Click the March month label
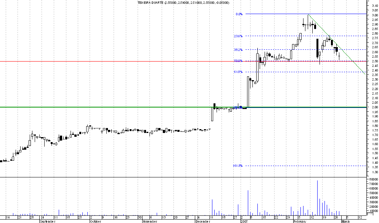This screenshot has height=223, width=379. (x=345, y=221)
